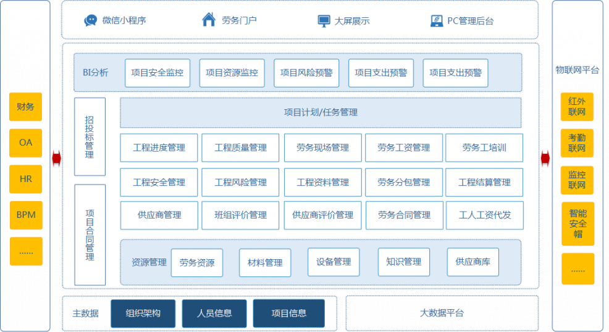Screen dimensions: 609x332
Task: Click the HR yellow box
Action: (x=26, y=179)
